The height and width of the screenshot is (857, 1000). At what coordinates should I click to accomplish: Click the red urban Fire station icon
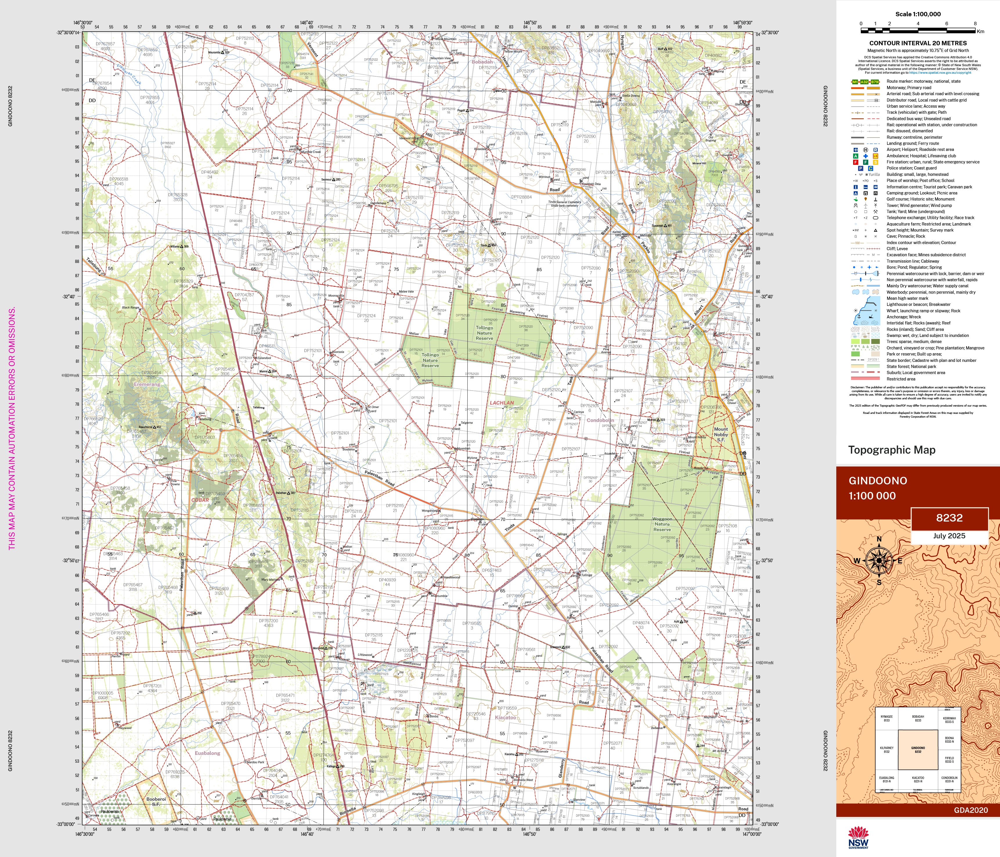coord(856,162)
